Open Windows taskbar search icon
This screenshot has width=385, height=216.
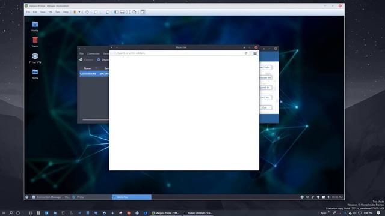[x=11, y=213]
